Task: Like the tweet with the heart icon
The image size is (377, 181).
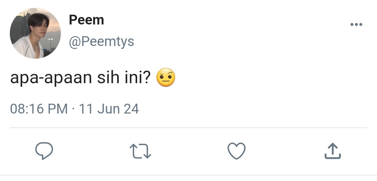Action: (x=236, y=151)
